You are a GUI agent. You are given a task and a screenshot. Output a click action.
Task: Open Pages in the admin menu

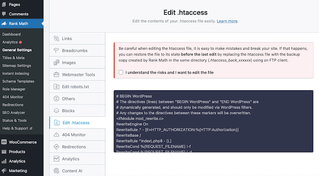[x=22, y=5]
